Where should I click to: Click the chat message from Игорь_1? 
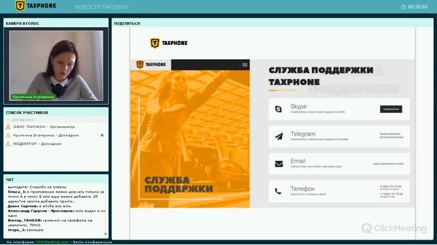[x=25, y=230]
